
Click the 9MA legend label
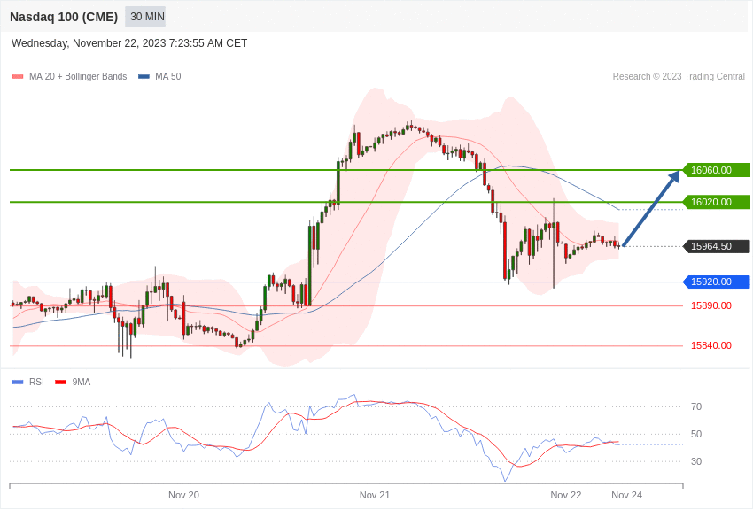pyautogui.click(x=82, y=382)
